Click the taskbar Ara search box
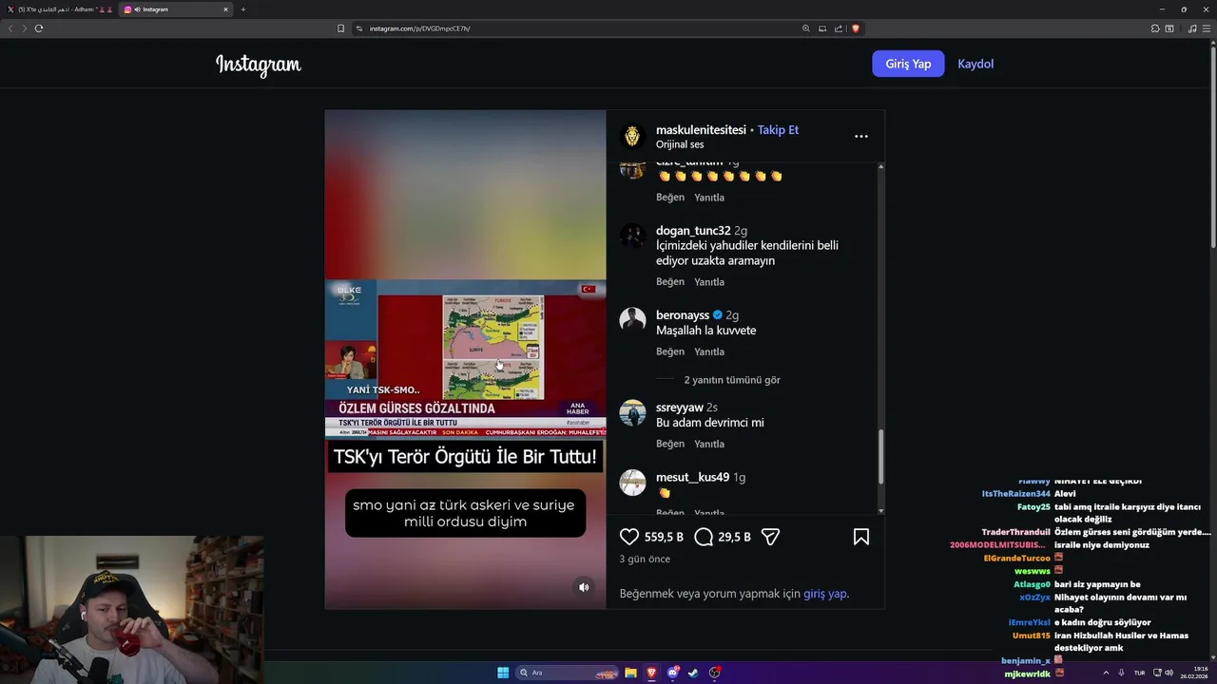This screenshot has height=684, width=1217. point(567,673)
